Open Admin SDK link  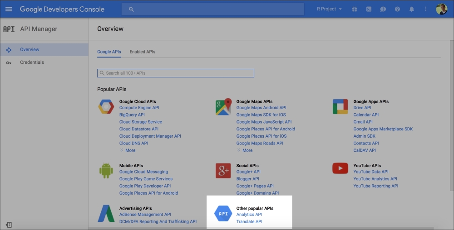tap(365, 136)
